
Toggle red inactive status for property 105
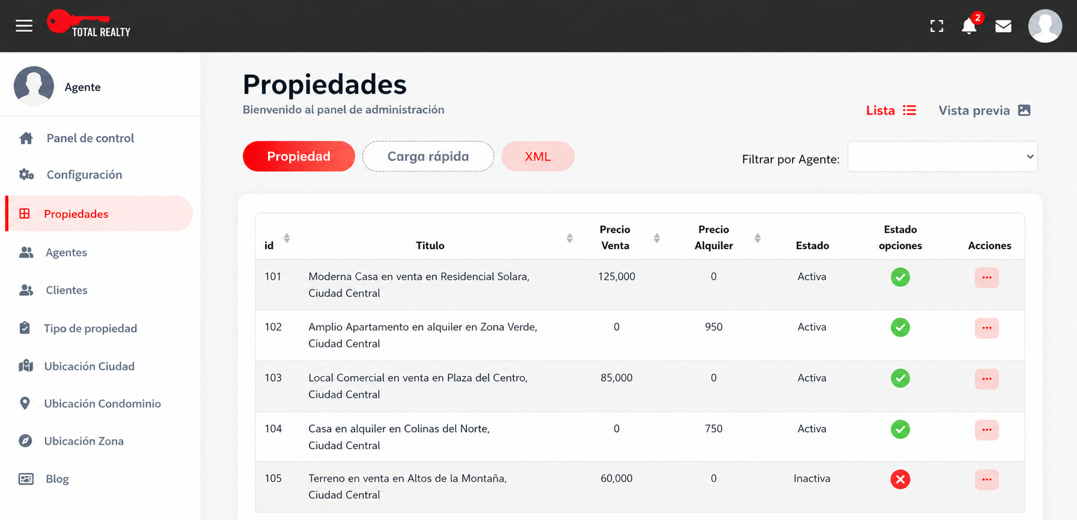click(x=900, y=479)
